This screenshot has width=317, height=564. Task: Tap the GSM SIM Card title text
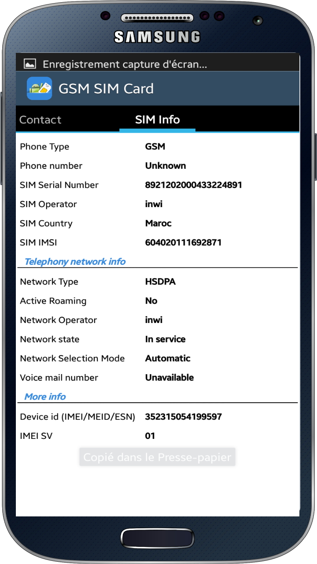[106, 89]
